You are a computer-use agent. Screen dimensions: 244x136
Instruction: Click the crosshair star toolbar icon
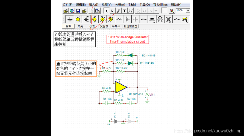(x=156, y=11)
